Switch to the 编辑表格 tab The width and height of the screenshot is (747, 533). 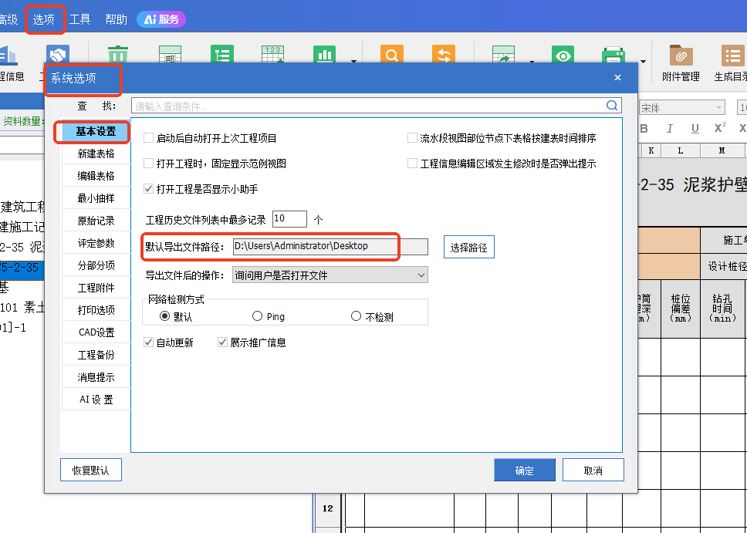[96, 176]
